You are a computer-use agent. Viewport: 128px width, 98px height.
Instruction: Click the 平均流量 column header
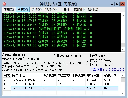coord(94,75)
